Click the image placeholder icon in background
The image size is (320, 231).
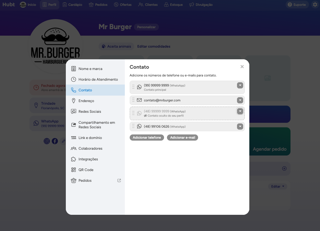click(x=267, y=78)
